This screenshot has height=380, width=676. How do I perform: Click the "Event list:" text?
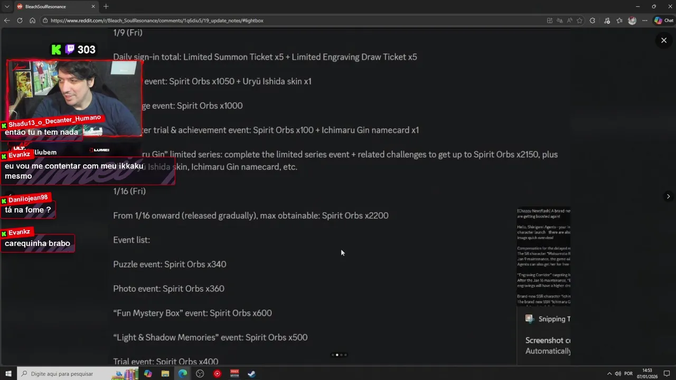point(132,240)
